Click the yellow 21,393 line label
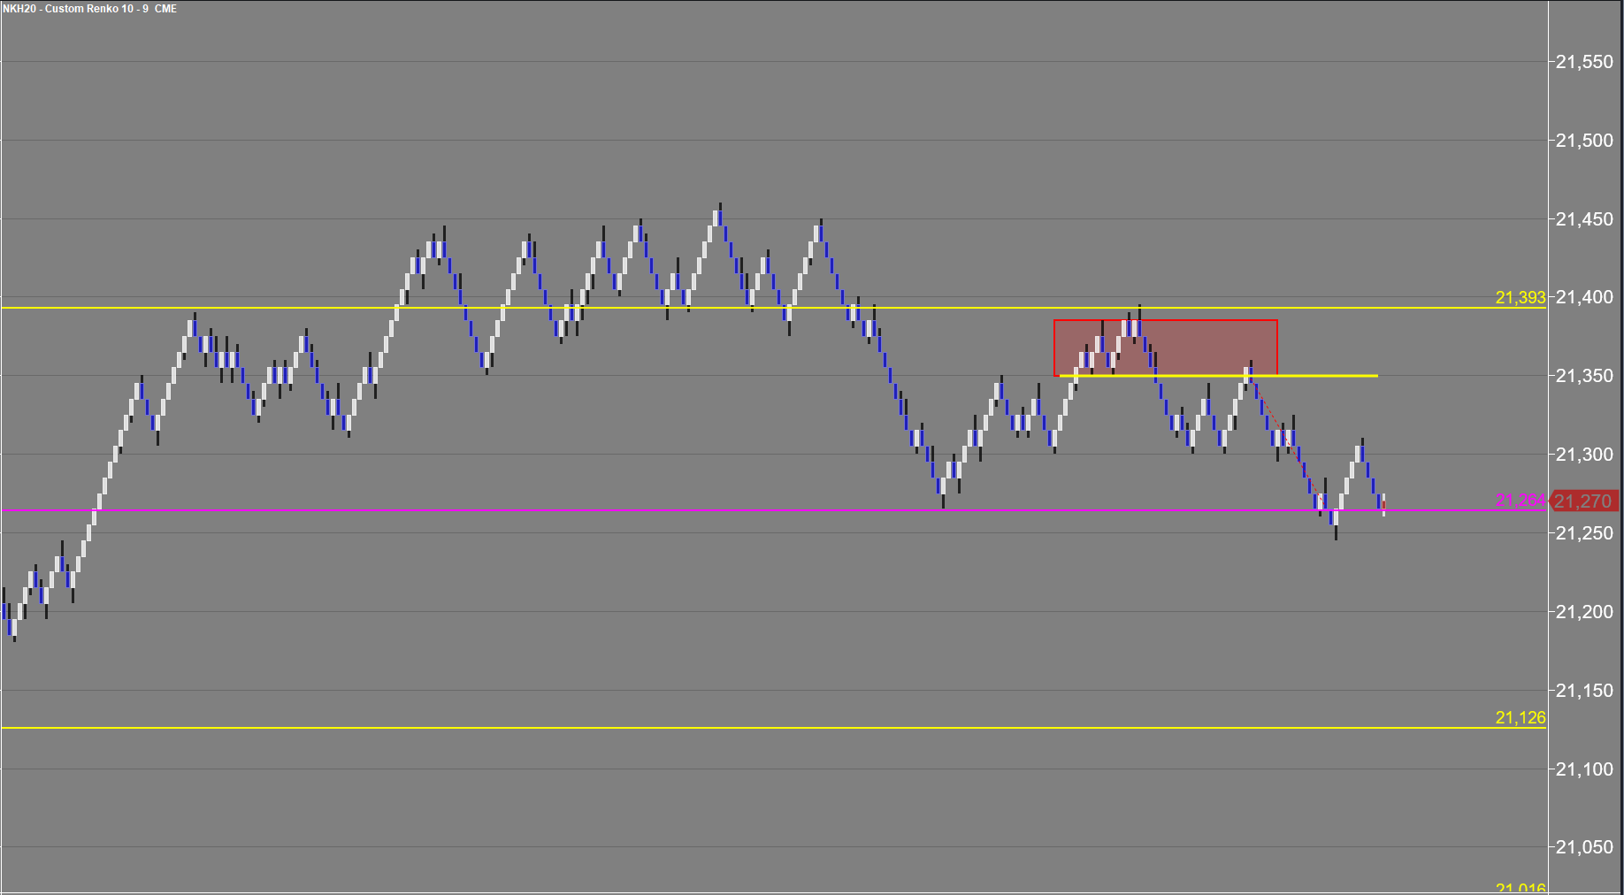 point(1521,298)
